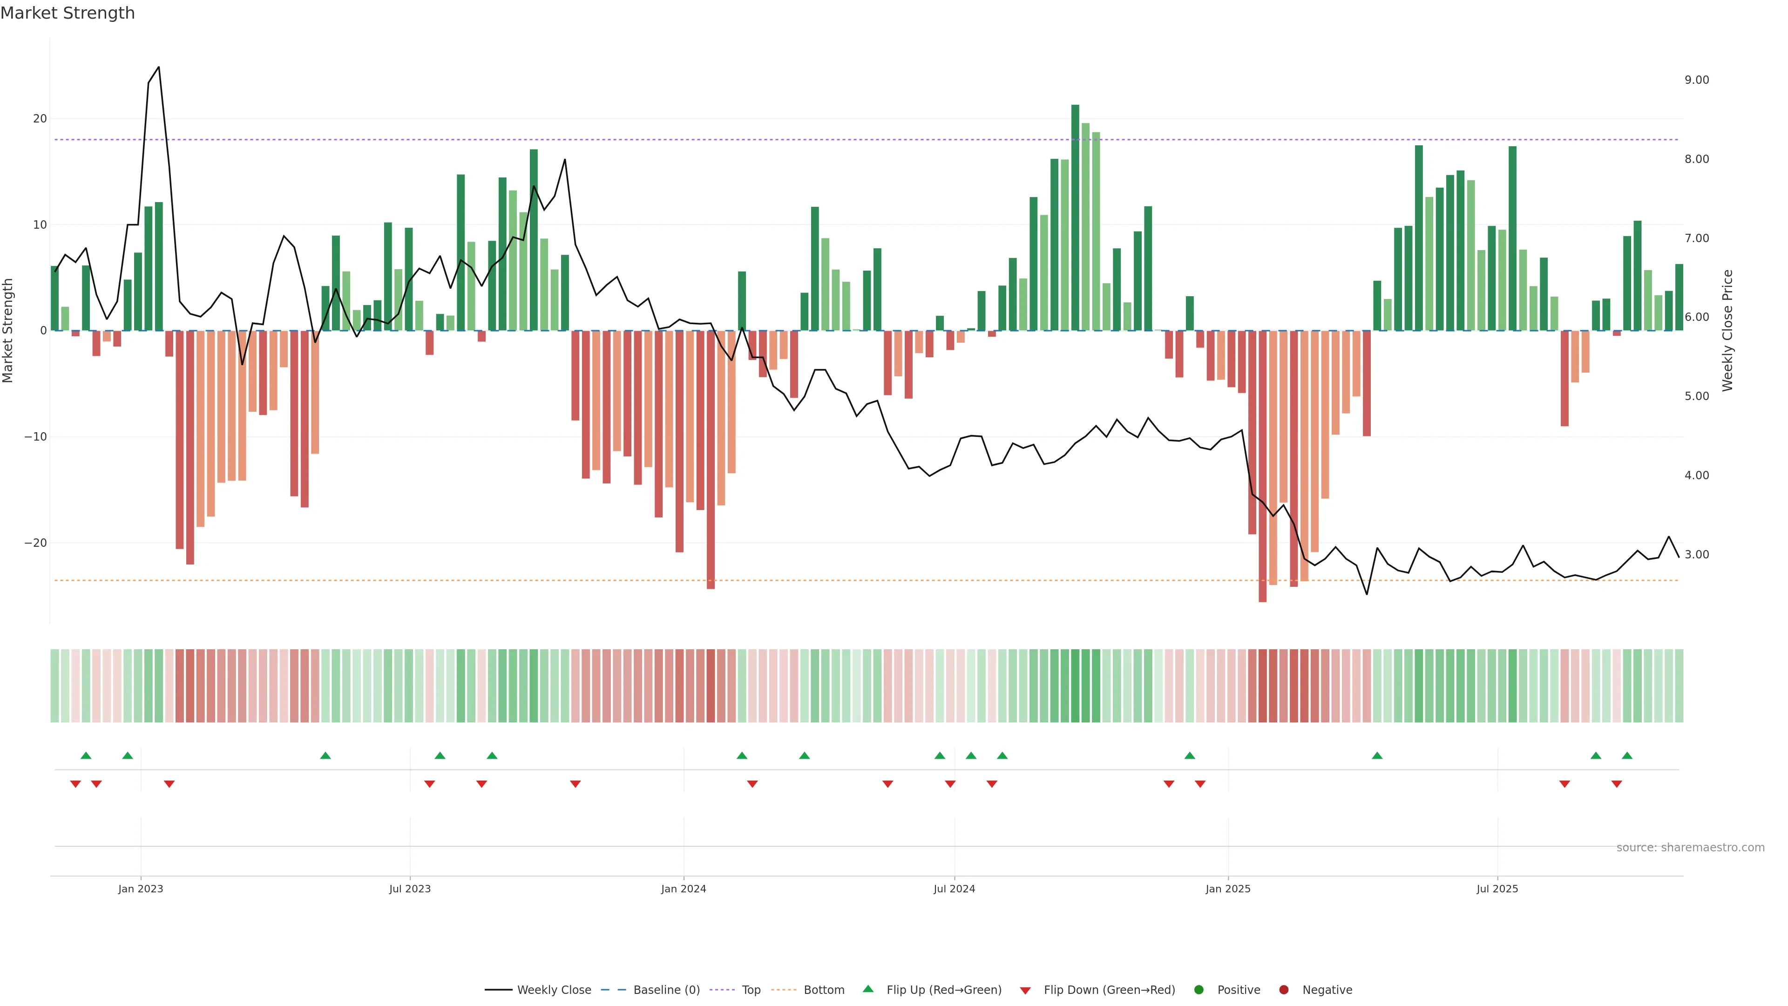Click the Flip Up green triangle legend icon

867,989
